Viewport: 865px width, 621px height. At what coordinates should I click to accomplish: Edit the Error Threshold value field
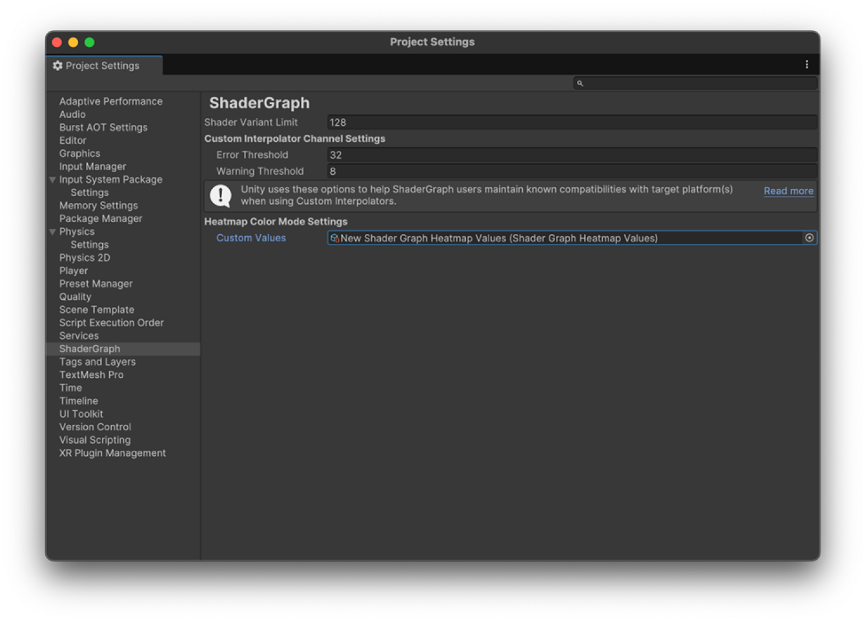(x=572, y=155)
